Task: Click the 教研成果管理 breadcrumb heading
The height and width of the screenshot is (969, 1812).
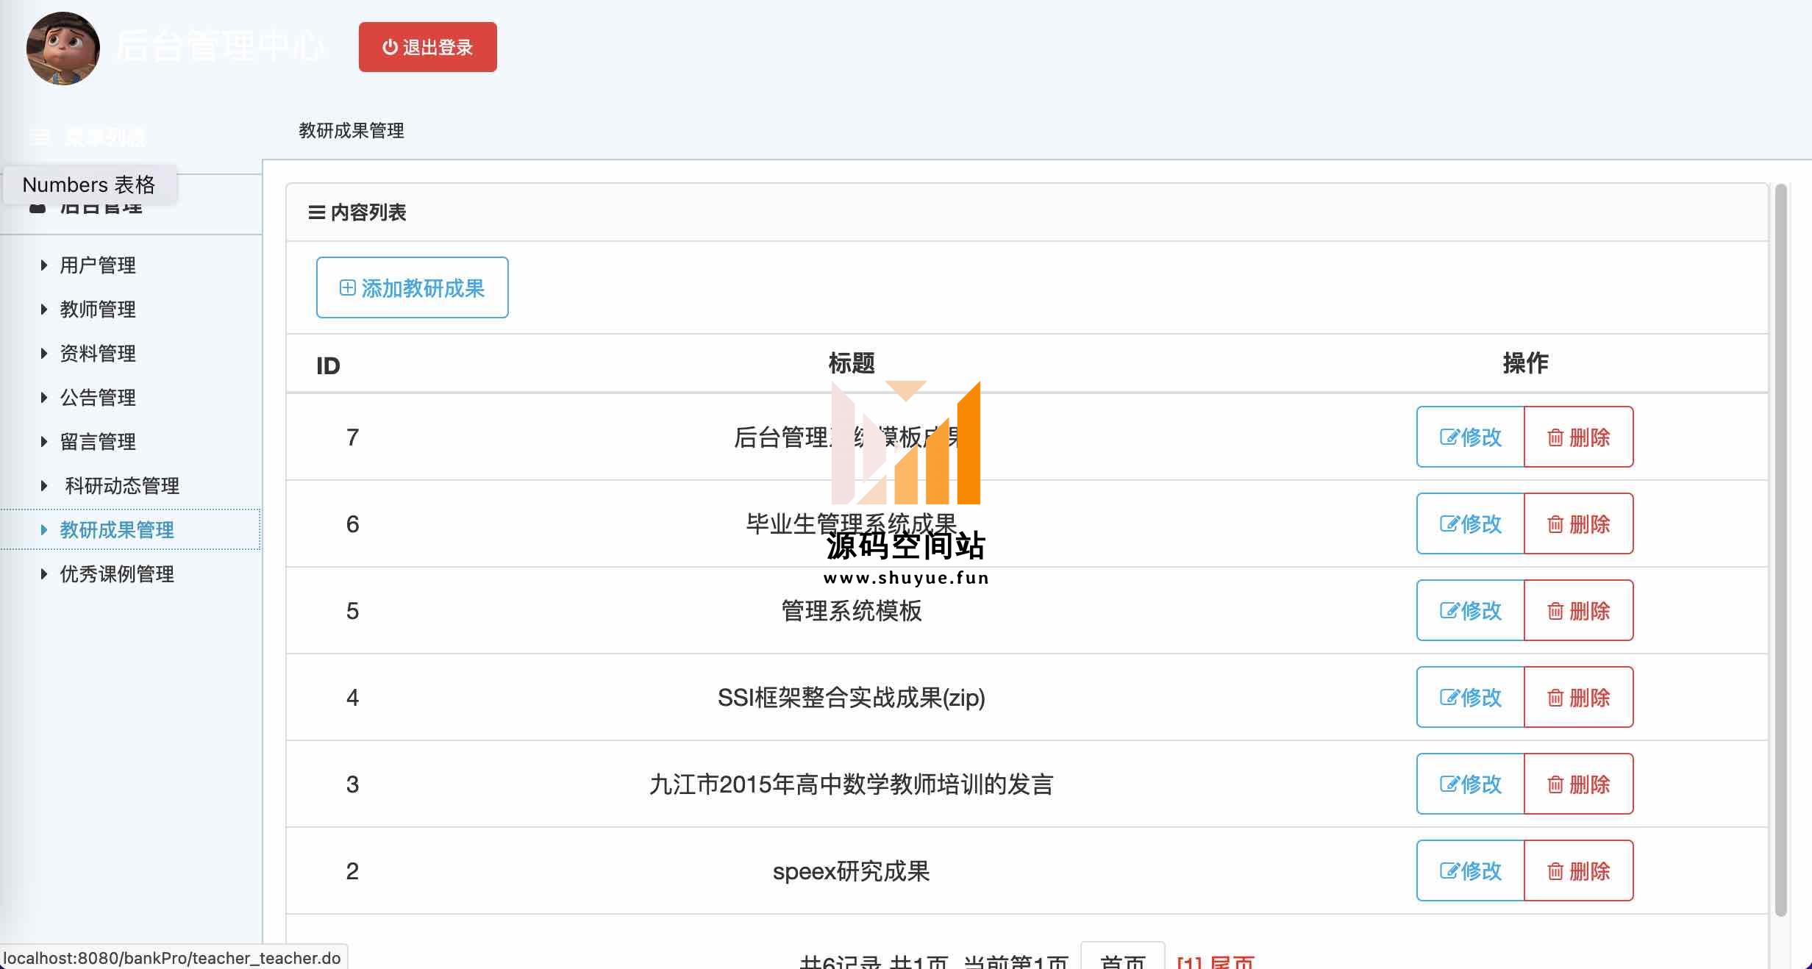Action: [352, 131]
